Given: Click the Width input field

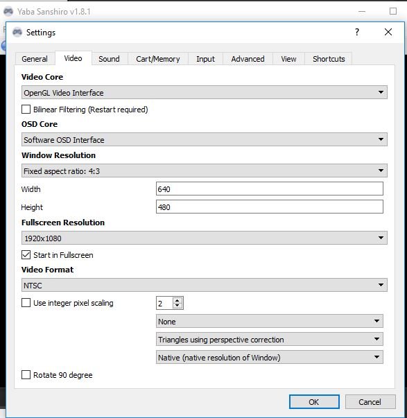Looking at the screenshot, I should 270,189.
